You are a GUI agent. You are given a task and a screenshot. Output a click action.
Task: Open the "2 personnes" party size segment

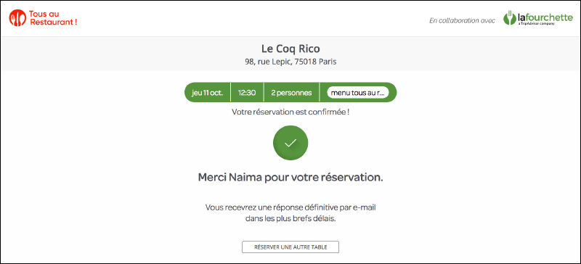291,93
